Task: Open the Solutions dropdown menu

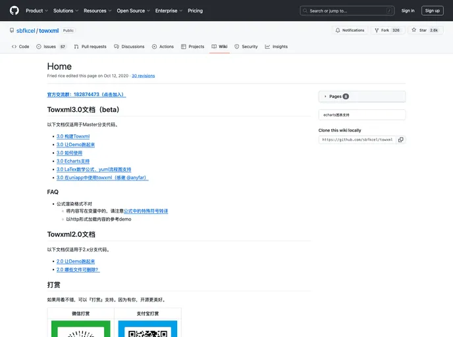Action: (x=66, y=11)
